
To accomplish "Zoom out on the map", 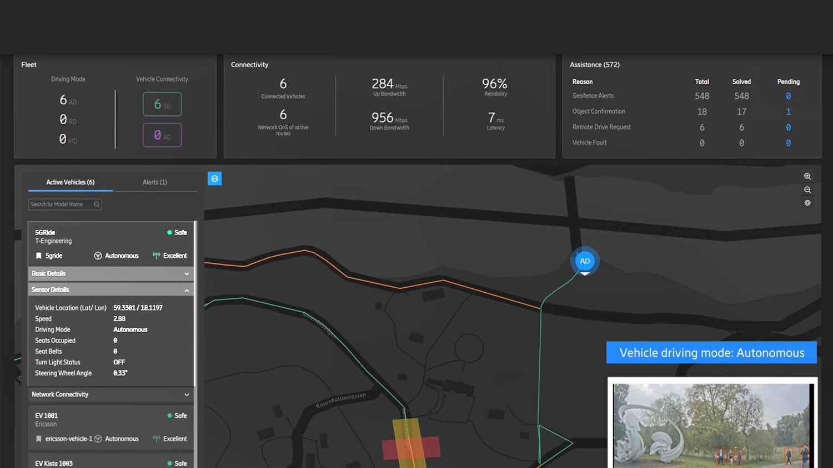I will [x=807, y=190].
